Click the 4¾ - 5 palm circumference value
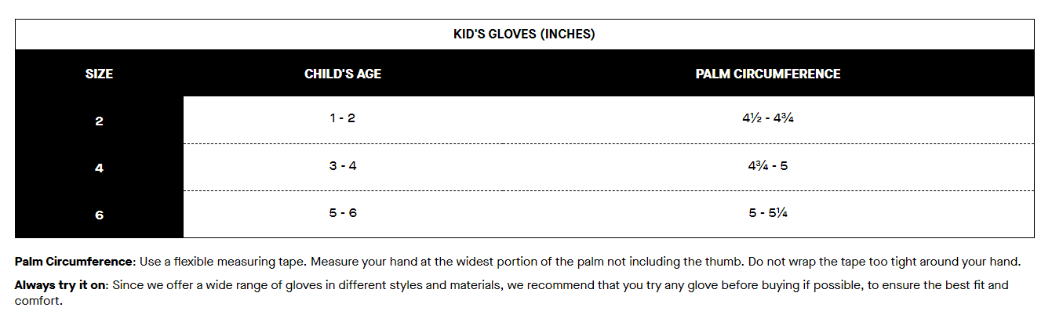This screenshot has width=1052, height=322. tap(767, 165)
